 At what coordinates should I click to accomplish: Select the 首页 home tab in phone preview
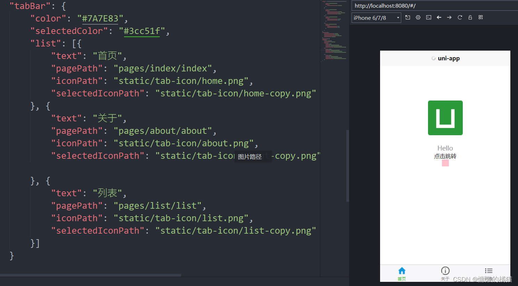pyautogui.click(x=402, y=274)
